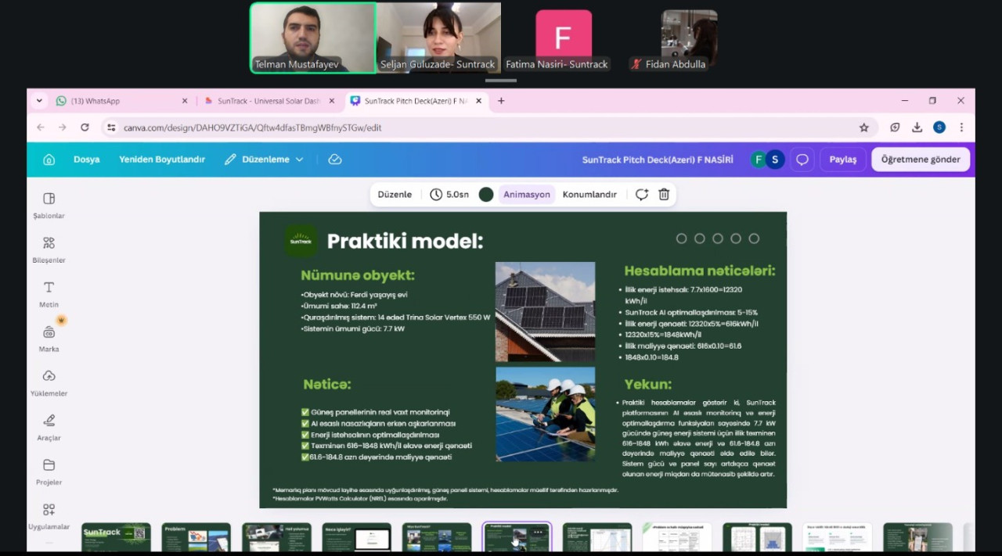Open Chrome three-dot menu
1002x556 pixels.
[961, 127]
